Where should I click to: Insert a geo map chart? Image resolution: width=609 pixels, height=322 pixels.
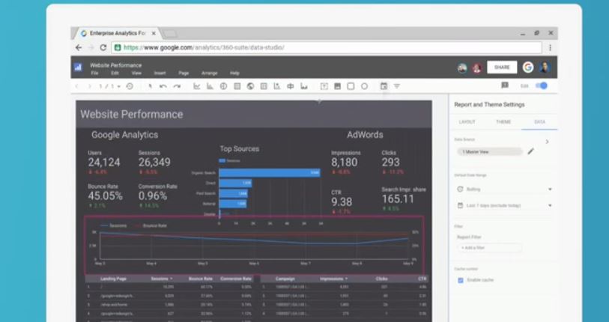coord(250,86)
